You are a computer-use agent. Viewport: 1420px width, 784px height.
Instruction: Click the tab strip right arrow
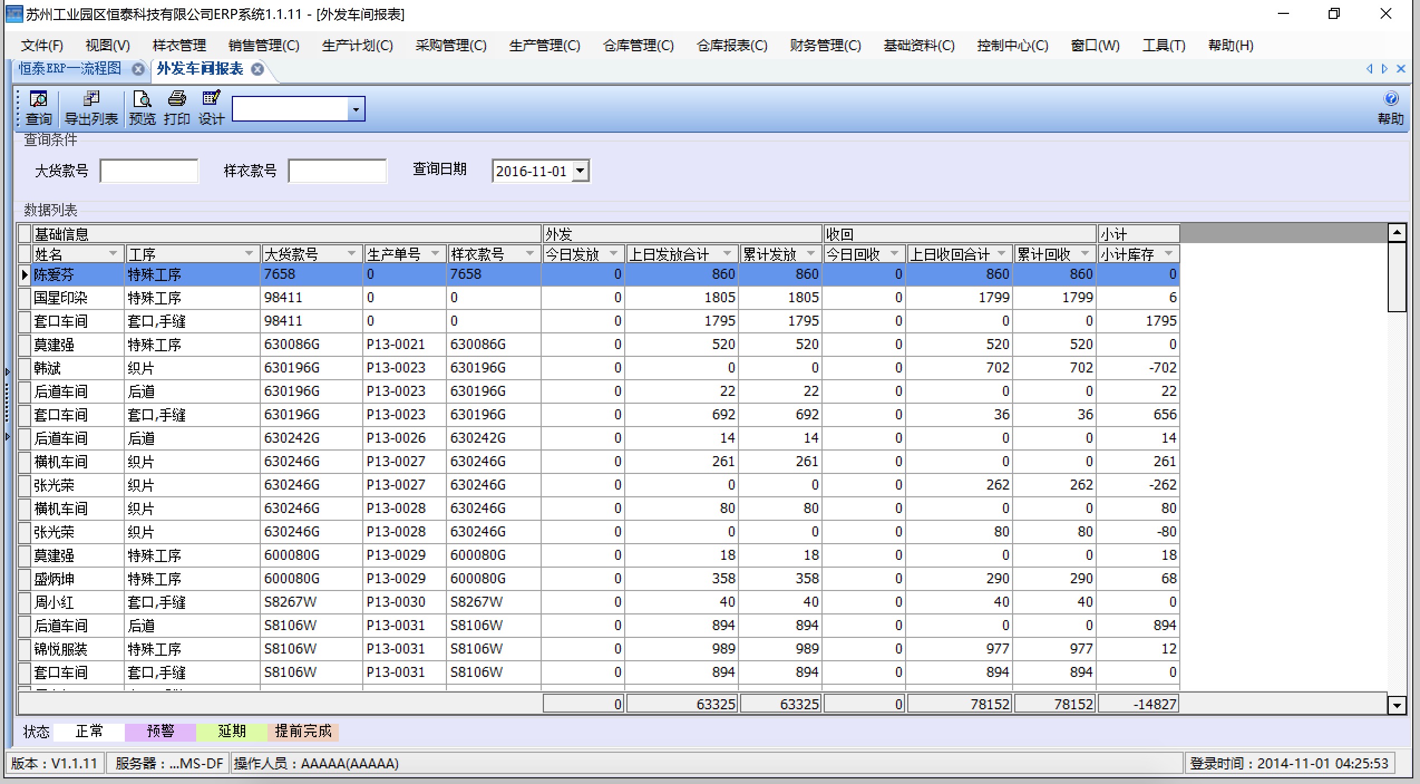(1385, 69)
